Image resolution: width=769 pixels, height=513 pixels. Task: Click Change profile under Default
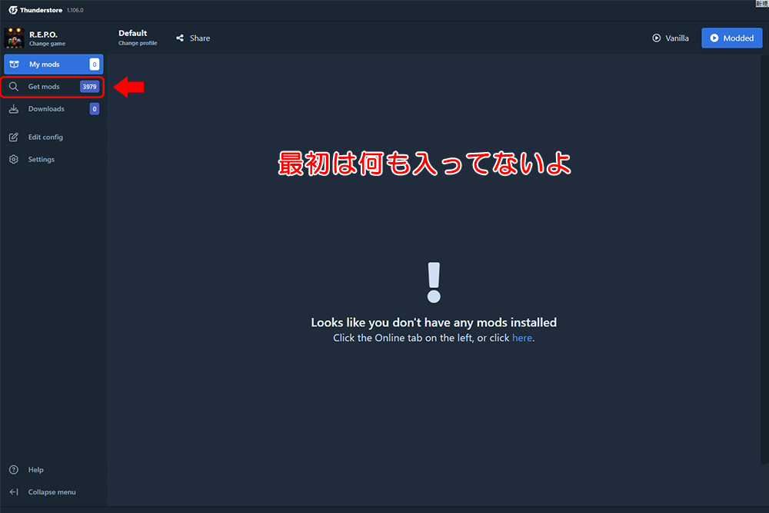(x=138, y=43)
